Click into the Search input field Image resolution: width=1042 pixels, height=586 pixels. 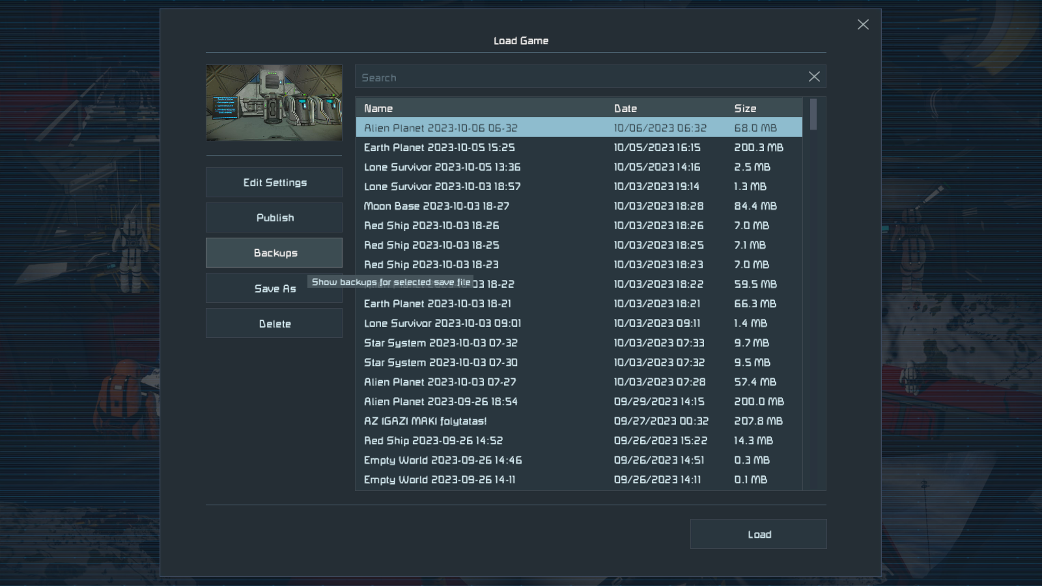point(580,77)
